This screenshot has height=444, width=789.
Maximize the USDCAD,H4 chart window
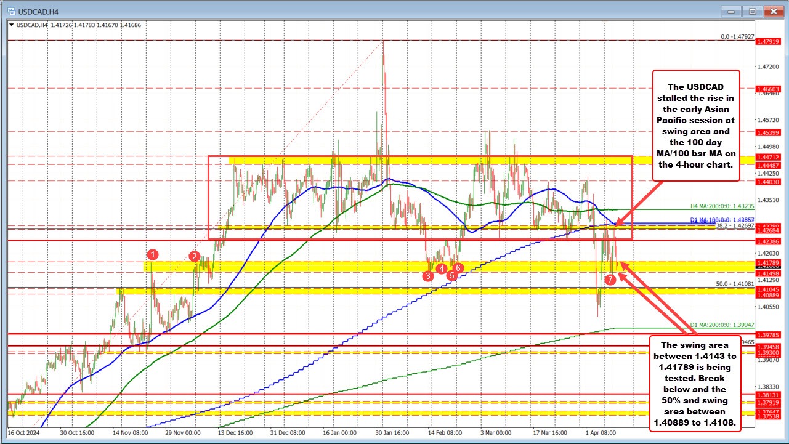752,11
